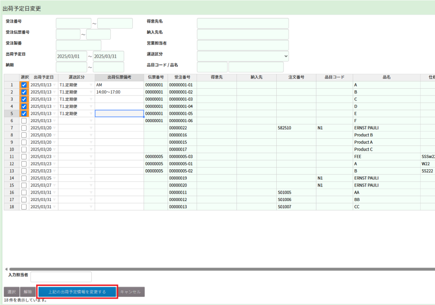Click the 受注製番 input field

point(79,45)
